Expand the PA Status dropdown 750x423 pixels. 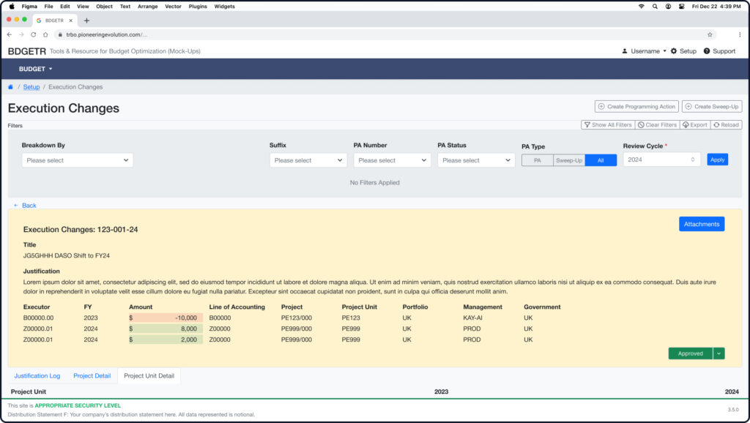(476, 160)
